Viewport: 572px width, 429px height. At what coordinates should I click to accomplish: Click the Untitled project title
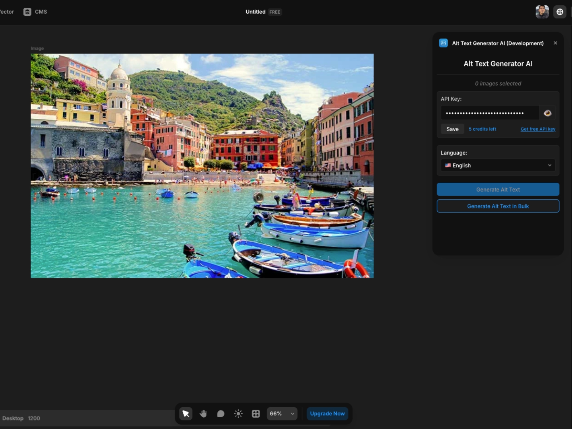click(255, 12)
